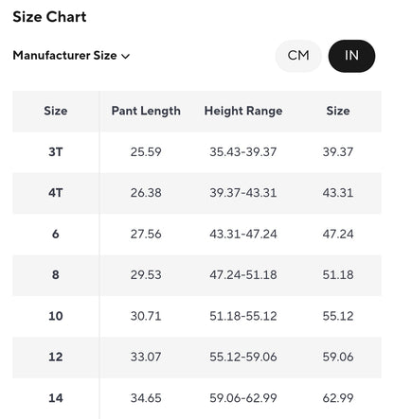Click the 59.06-62.99 height range cell
394x419 pixels.
pyautogui.click(x=243, y=398)
